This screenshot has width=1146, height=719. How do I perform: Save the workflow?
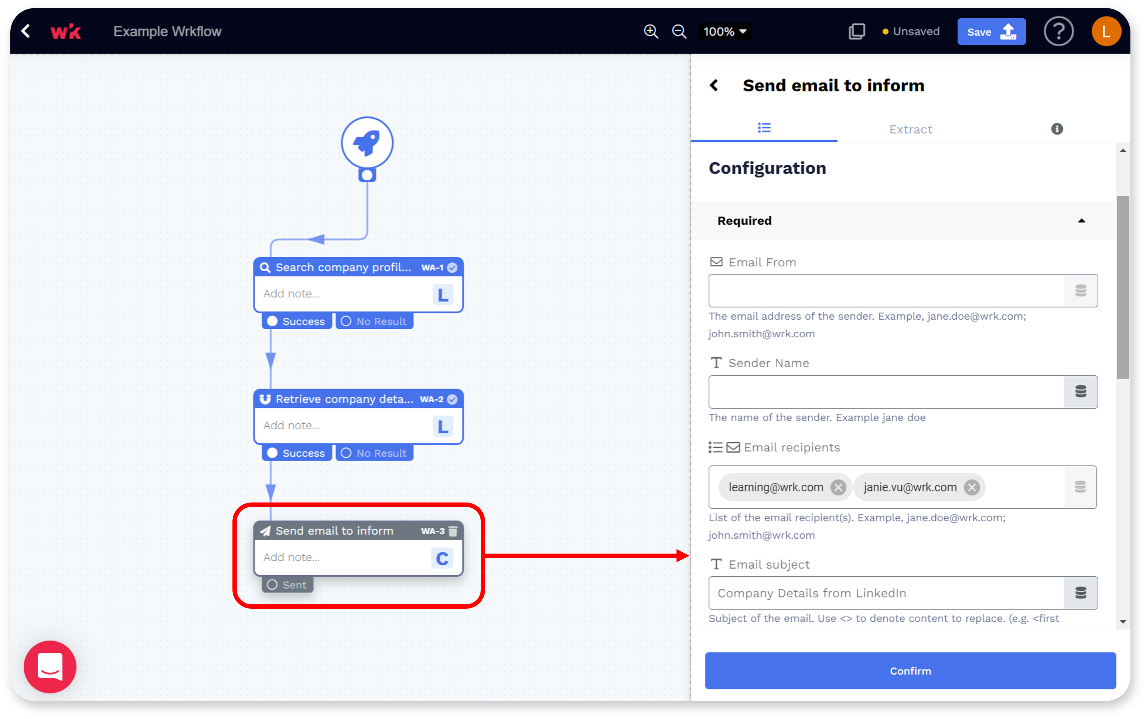991,32
